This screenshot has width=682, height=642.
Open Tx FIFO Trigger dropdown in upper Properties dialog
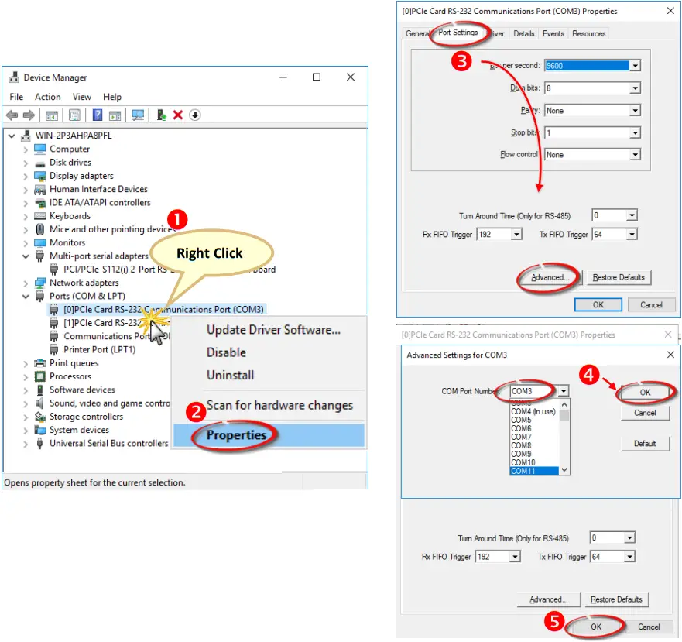(632, 235)
